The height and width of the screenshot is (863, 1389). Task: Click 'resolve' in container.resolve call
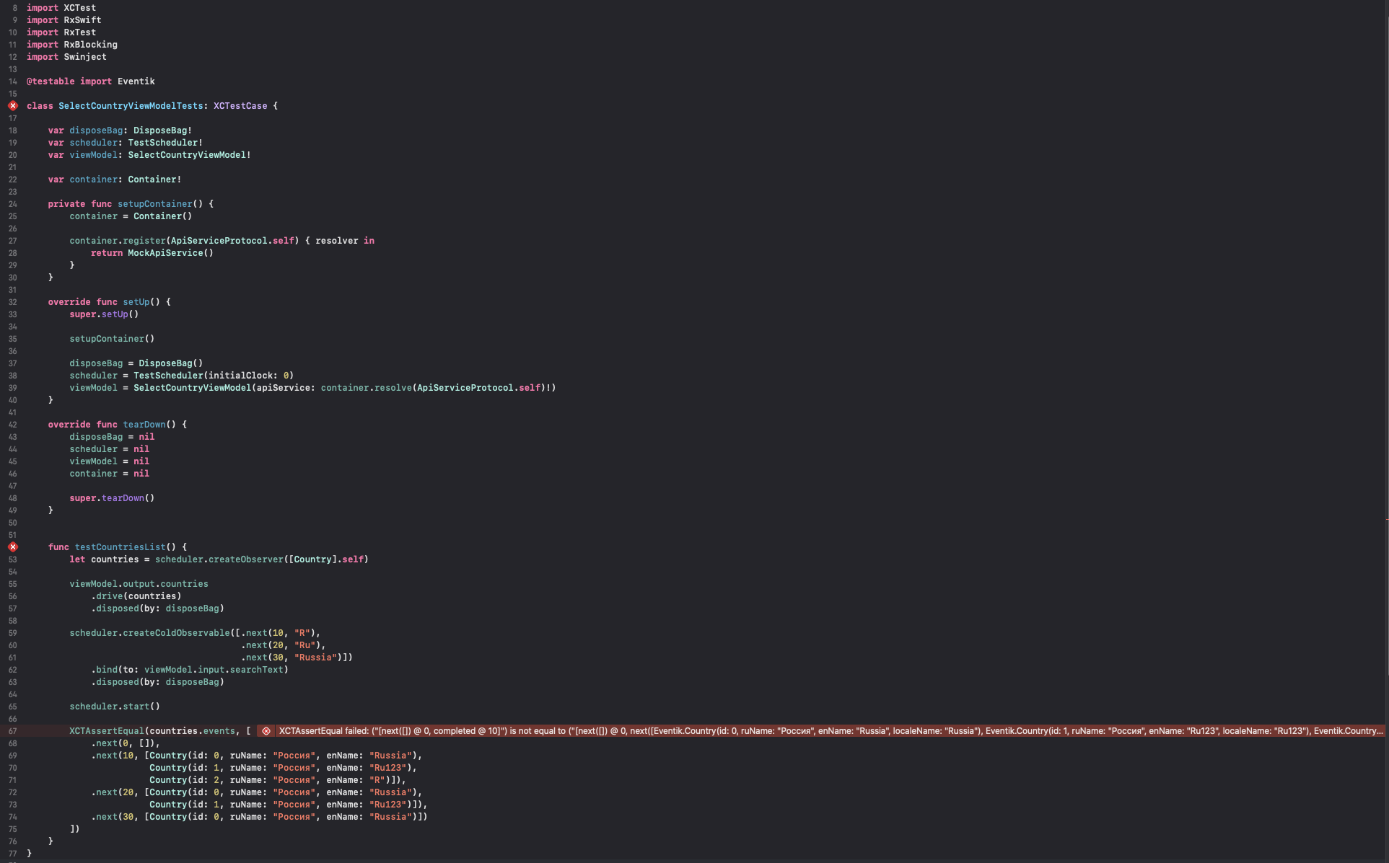pos(393,388)
